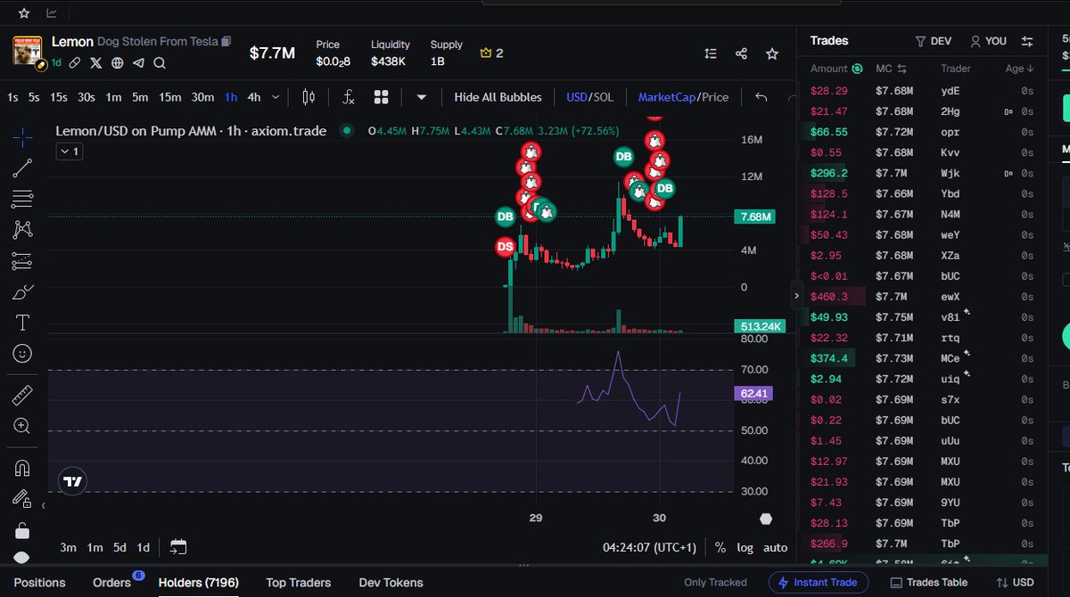1070x597 pixels.
Task: Select the brush drawing tool
Action: click(x=23, y=291)
